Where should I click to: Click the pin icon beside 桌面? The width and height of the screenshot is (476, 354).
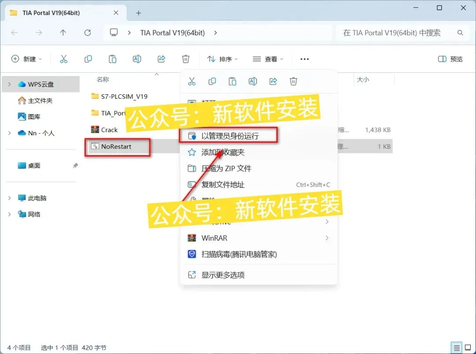point(75,165)
